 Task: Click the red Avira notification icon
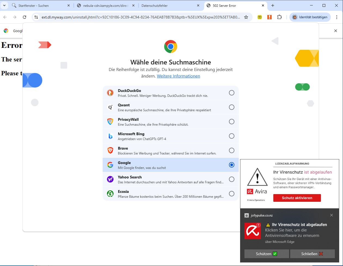point(252,231)
